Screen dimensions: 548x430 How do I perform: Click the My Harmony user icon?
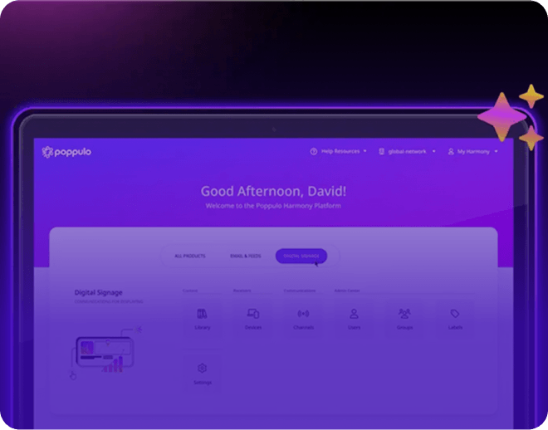451,152
